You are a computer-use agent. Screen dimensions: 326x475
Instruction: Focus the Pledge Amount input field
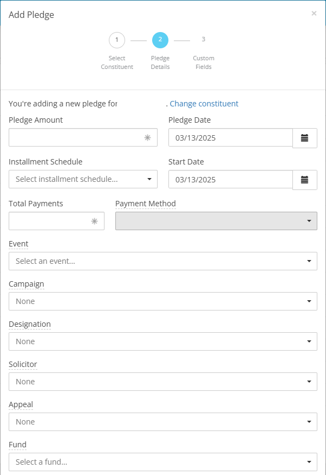coord(83,137)
